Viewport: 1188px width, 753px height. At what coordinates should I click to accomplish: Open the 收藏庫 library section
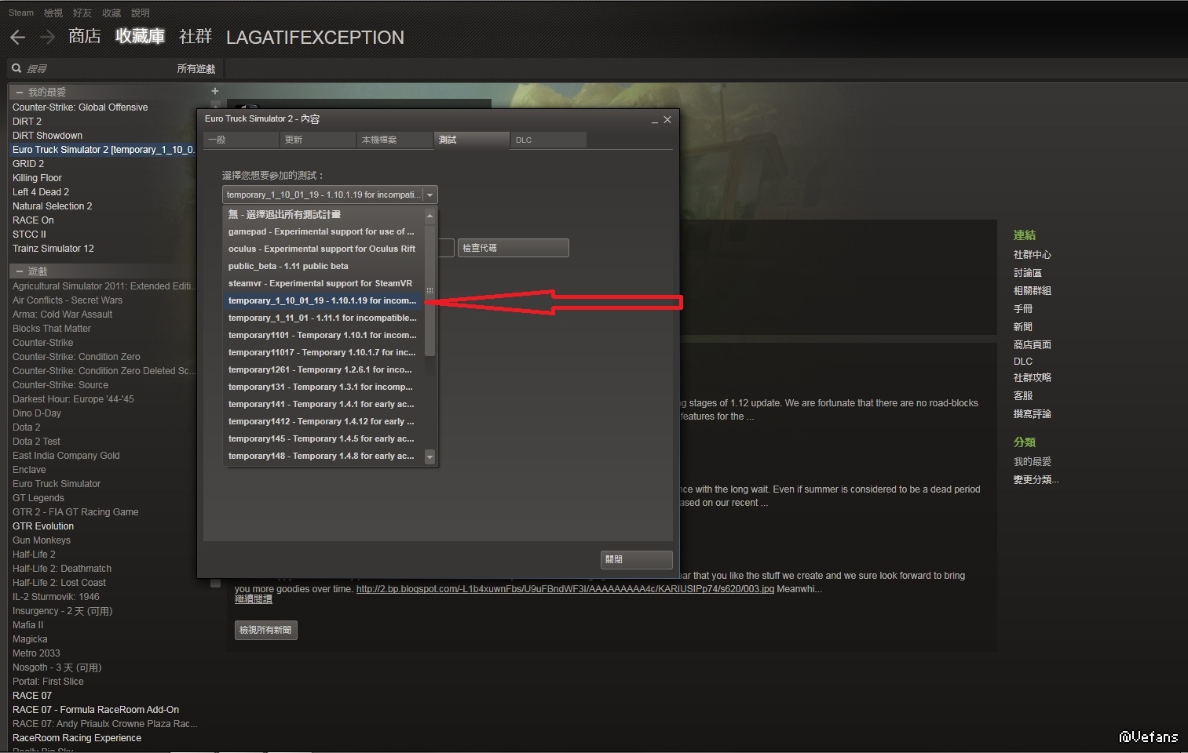click(x=140, y=36)
